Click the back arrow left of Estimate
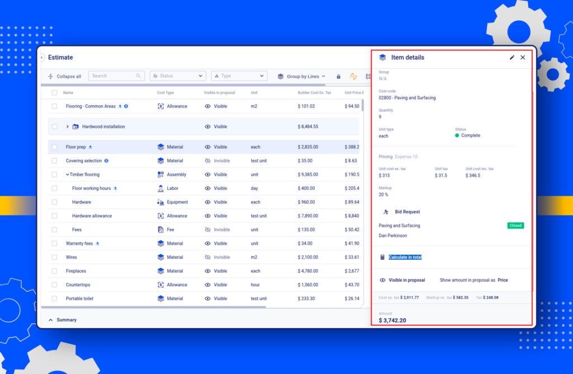 (42, 58)
